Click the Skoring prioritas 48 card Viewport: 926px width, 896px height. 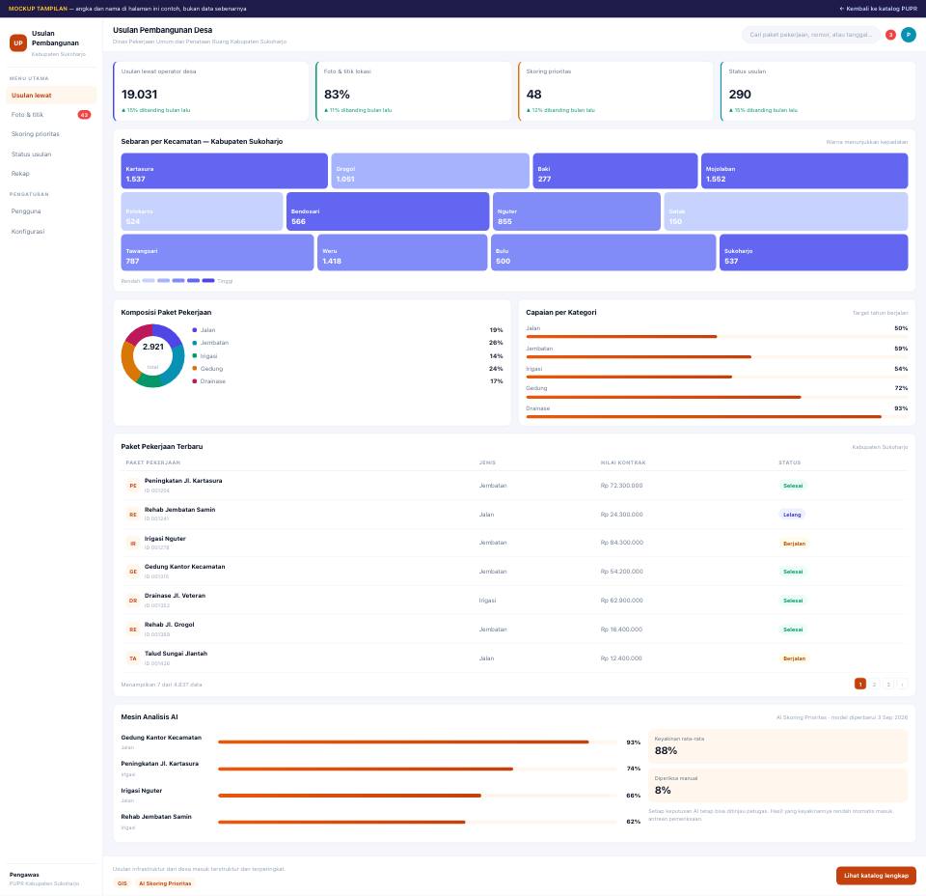[x=616, y=91]
